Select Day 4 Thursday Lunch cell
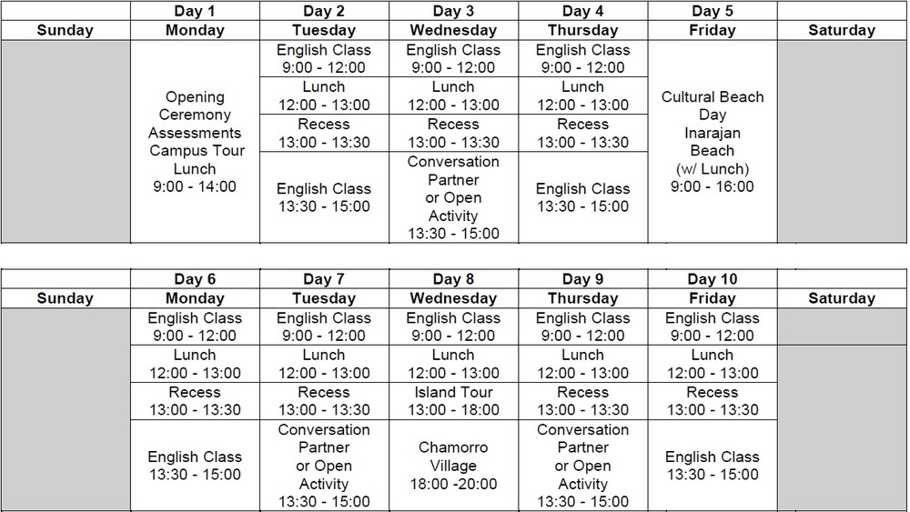The width and height of the screenshot is (910, 512). coord(583,95)
